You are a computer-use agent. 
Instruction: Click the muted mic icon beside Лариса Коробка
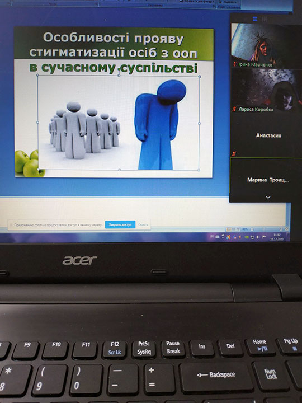[234, 109]
